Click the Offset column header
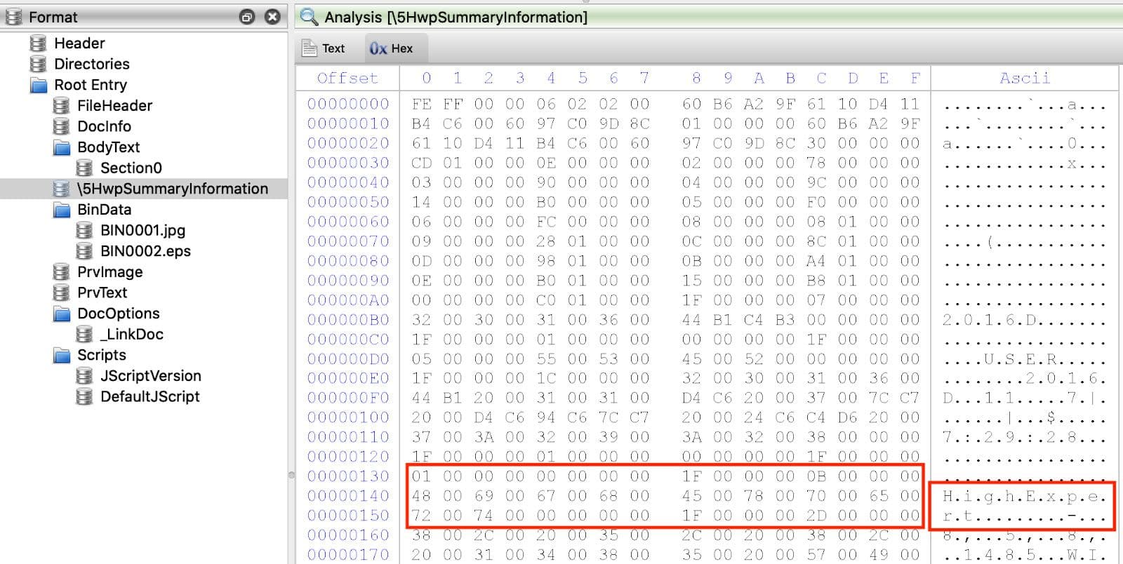The image size is (1123, 564). [x=347, y=78]
